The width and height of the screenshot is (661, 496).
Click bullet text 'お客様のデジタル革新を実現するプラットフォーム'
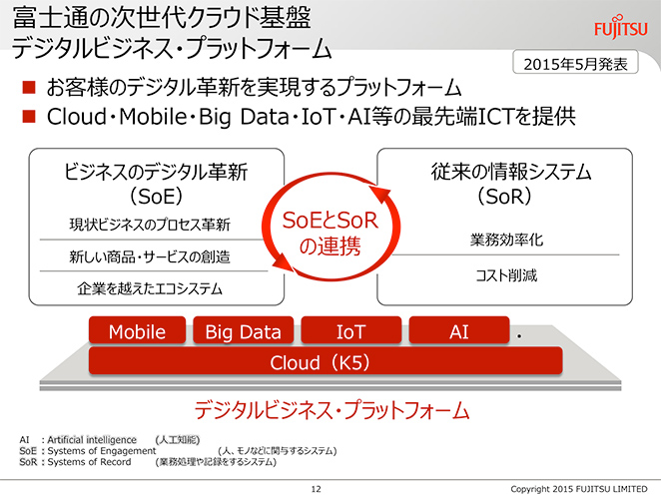254,87
